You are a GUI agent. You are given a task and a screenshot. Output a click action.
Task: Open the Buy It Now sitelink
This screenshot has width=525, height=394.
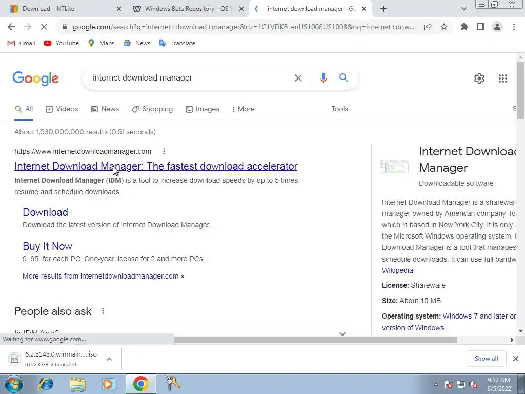(47, 246)
